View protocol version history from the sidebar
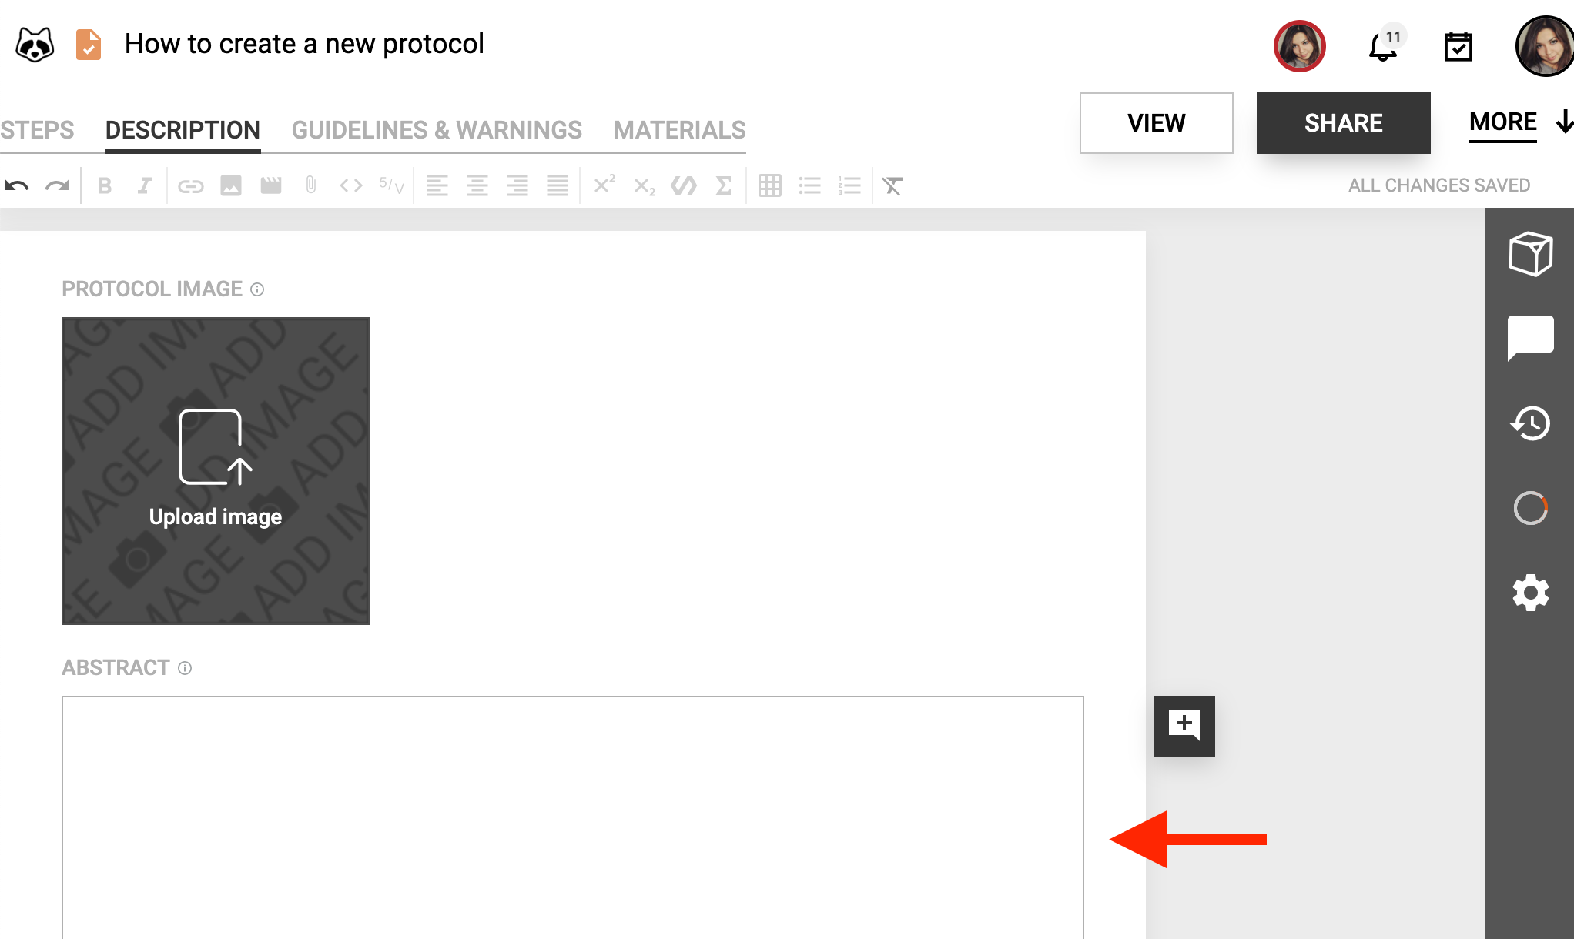1574x939 pixels. point(1531,424)
